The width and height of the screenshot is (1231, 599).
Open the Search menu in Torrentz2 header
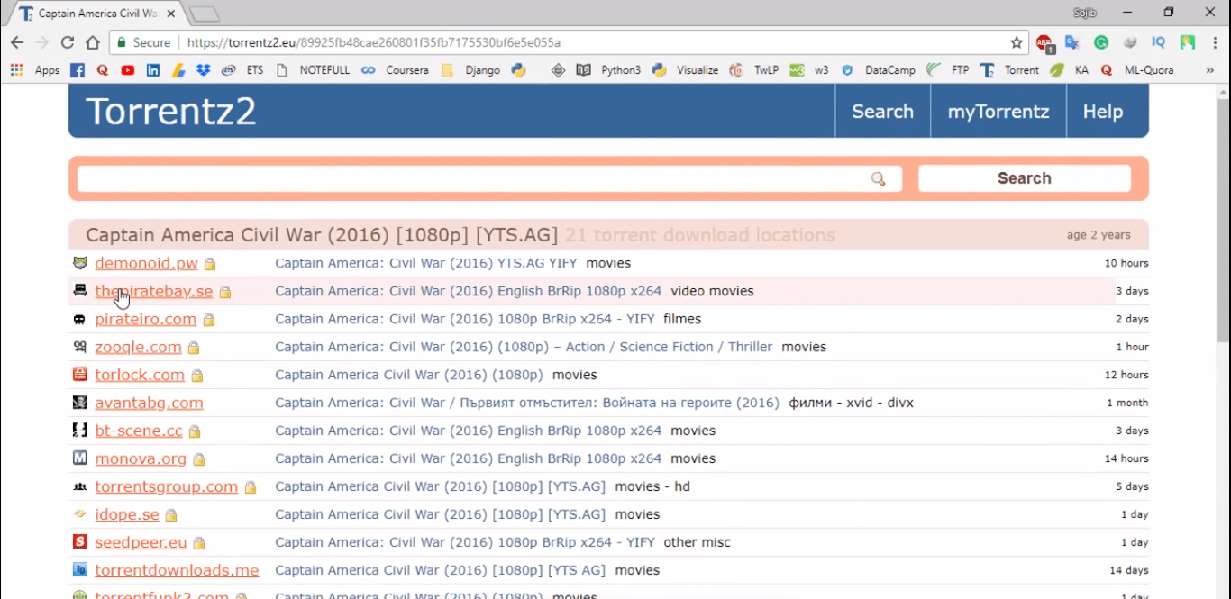click(882, 112)
